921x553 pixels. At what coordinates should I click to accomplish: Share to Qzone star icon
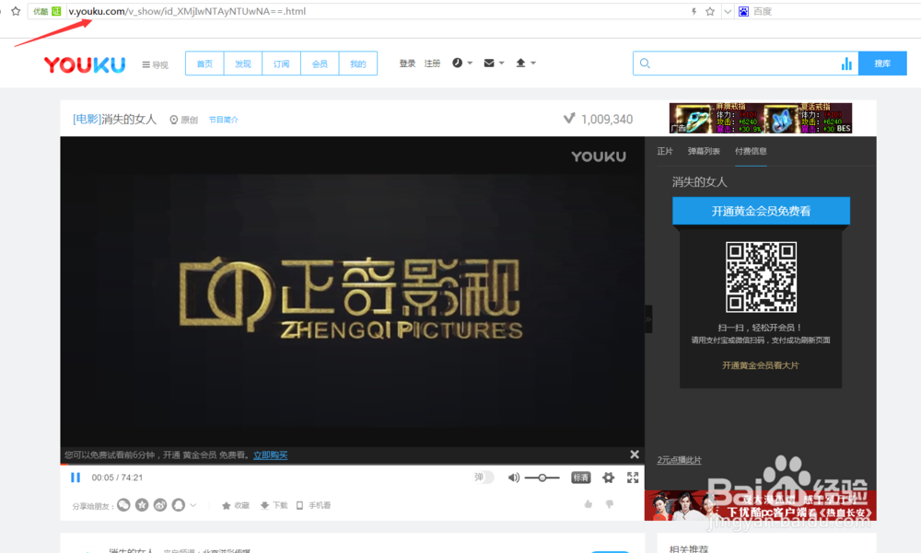142,505
